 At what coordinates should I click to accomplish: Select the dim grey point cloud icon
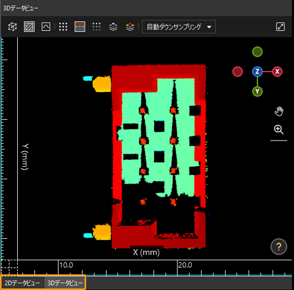(x=97, y=27)
